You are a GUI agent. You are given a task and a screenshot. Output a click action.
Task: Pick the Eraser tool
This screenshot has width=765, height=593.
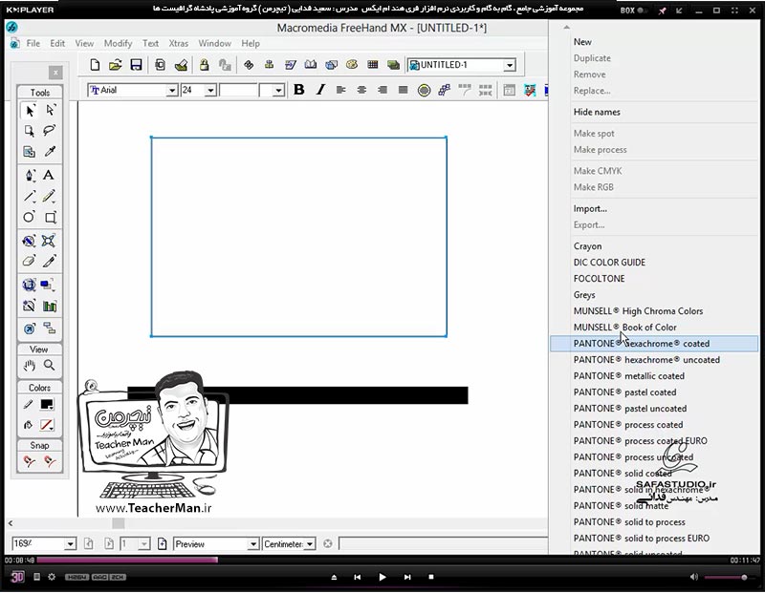30,262
